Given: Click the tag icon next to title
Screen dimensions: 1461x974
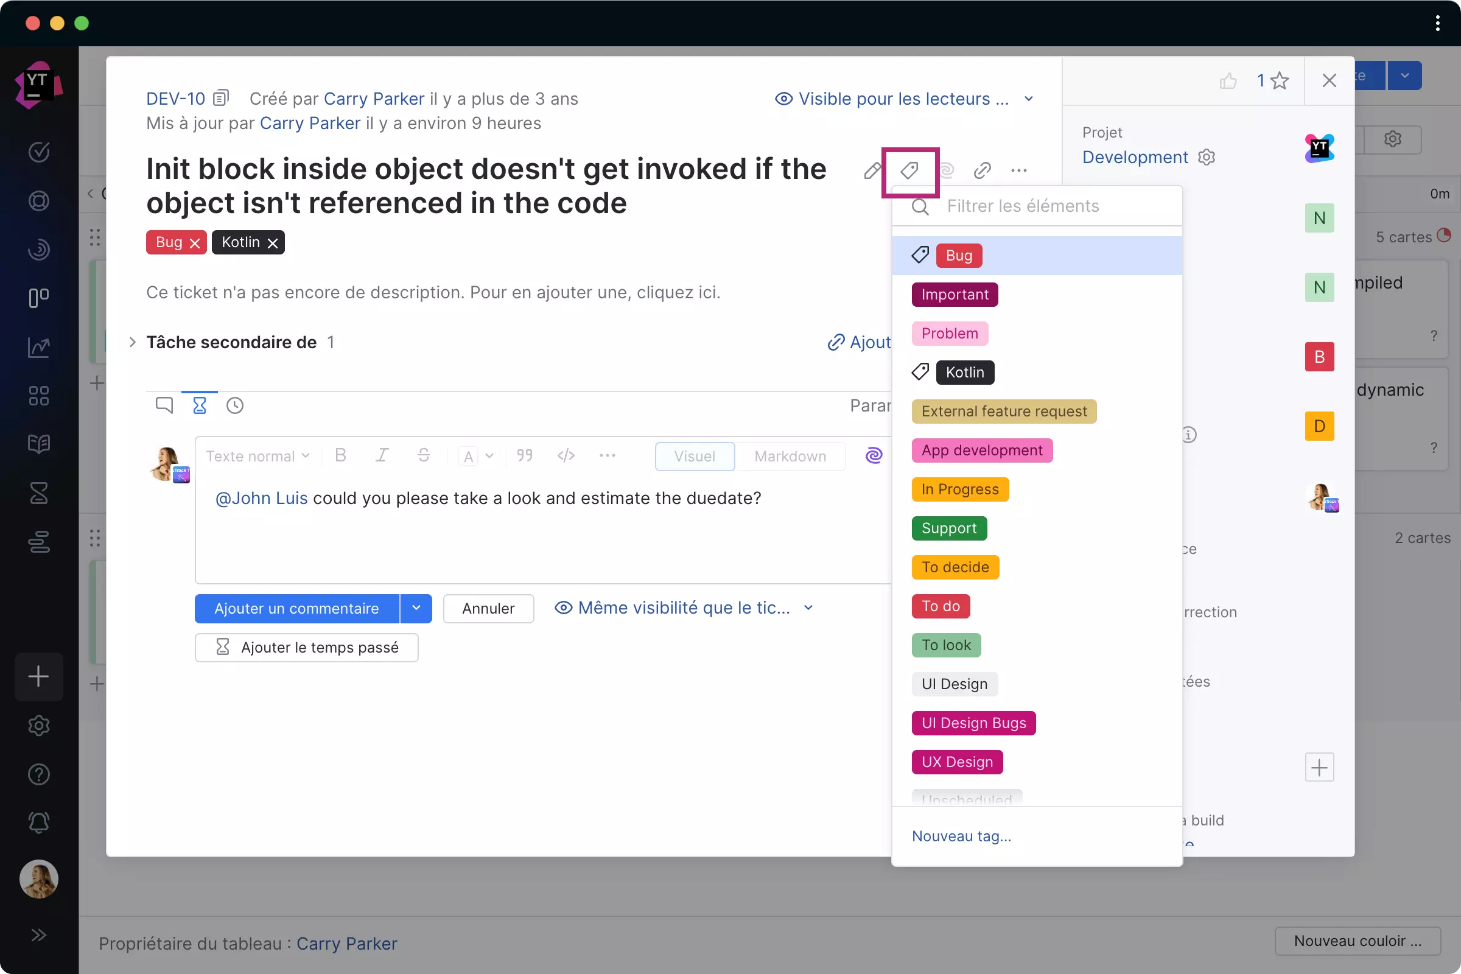Looking at the screenshot, I should pos(909,170).
